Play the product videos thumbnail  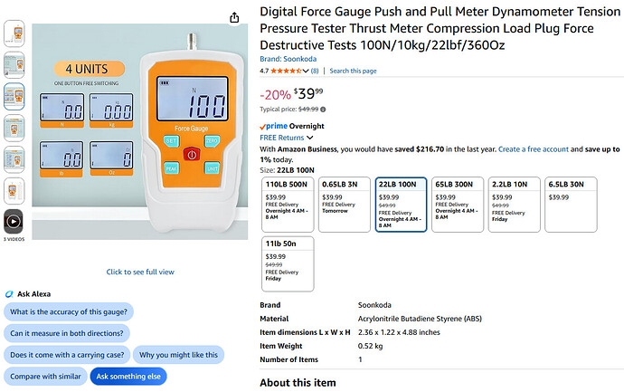coord(14,221)
